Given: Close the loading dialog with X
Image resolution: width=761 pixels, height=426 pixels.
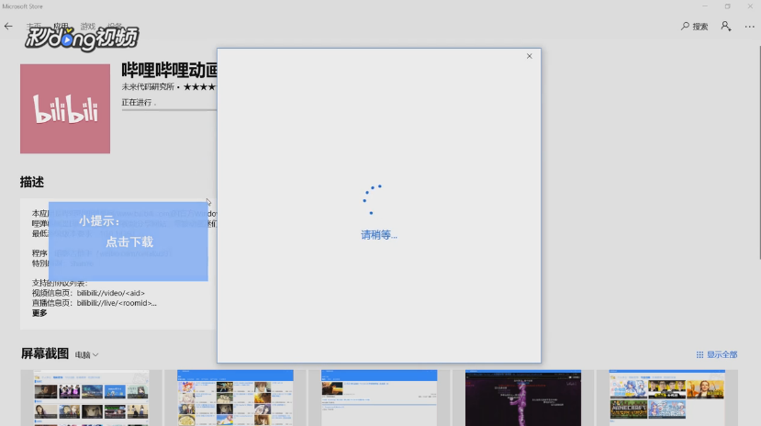Looking at the screenshot, I should tap(529, 56).
